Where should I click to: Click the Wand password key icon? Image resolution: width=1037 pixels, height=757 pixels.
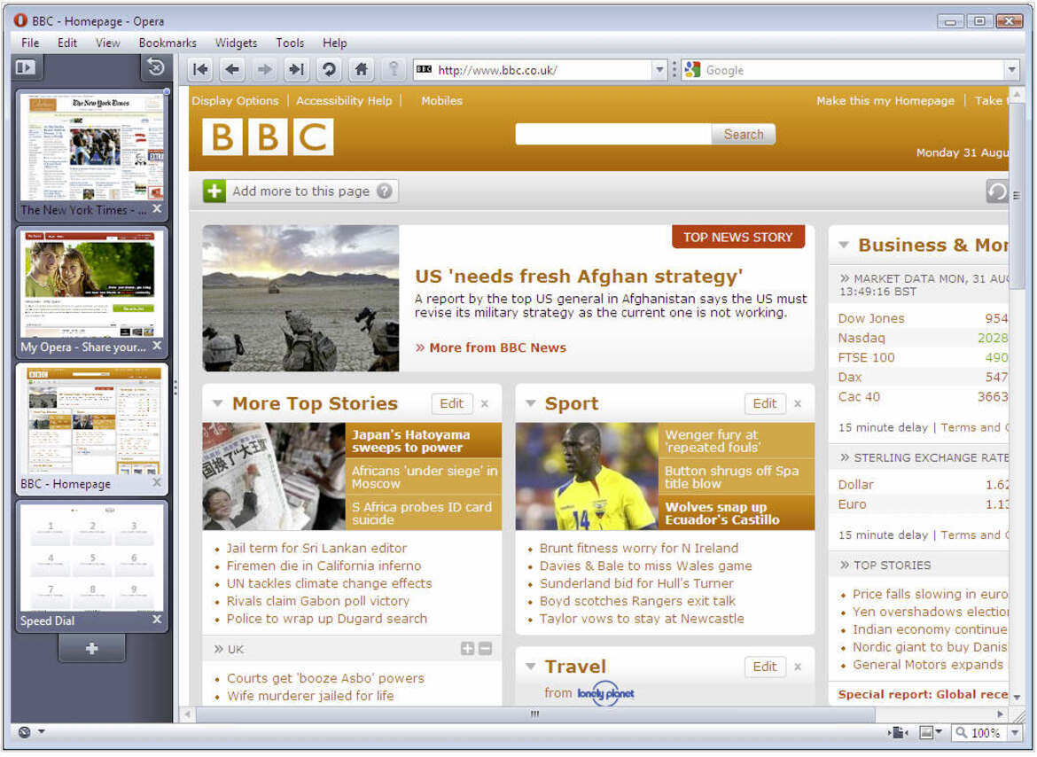coord(394,69)
